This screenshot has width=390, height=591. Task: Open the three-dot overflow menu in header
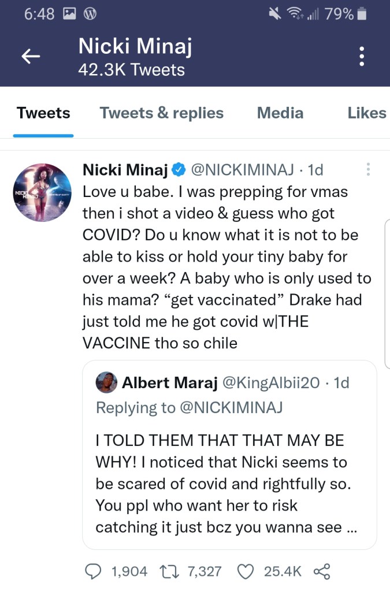(x=362, y=57)
